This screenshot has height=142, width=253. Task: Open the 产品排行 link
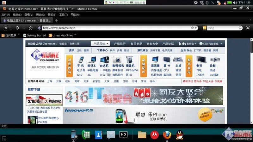coord(120,44)
